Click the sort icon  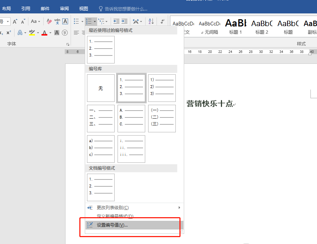(151, 21)
